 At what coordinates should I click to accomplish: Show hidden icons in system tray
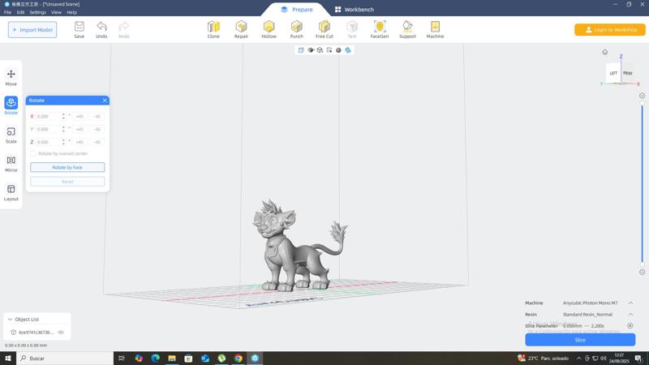point(578,359)
